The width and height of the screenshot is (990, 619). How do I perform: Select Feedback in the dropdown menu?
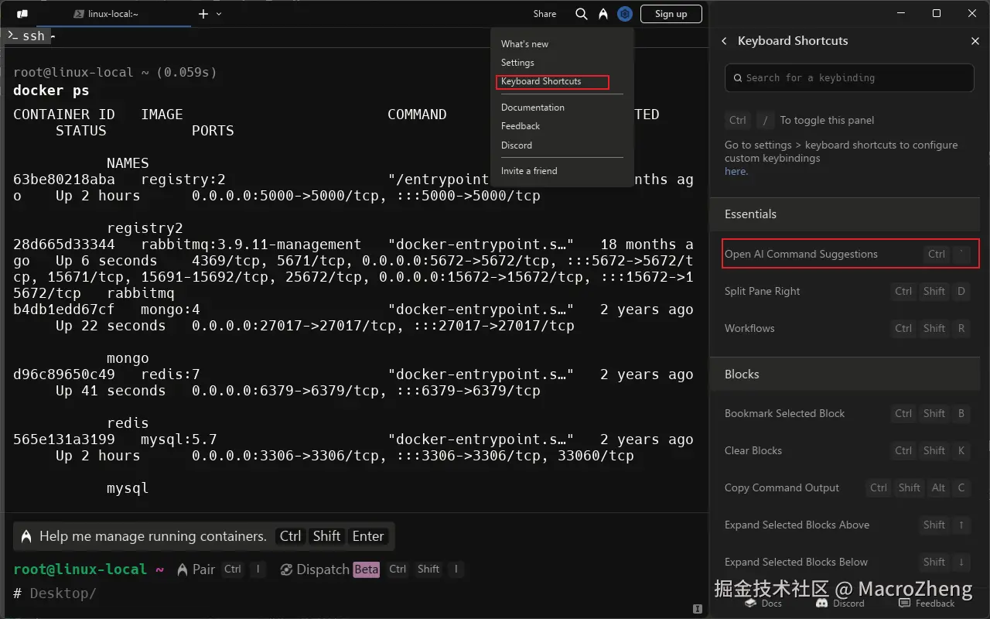(x=521, y=126)
